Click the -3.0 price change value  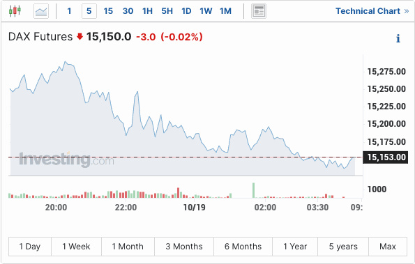[x=146, y=37]
